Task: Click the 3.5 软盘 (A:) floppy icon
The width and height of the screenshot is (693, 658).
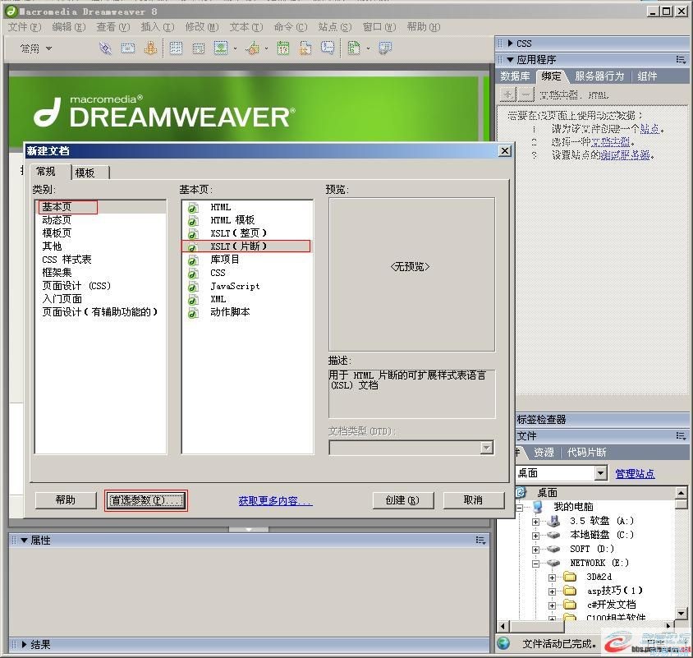Action: coord(555,521)
